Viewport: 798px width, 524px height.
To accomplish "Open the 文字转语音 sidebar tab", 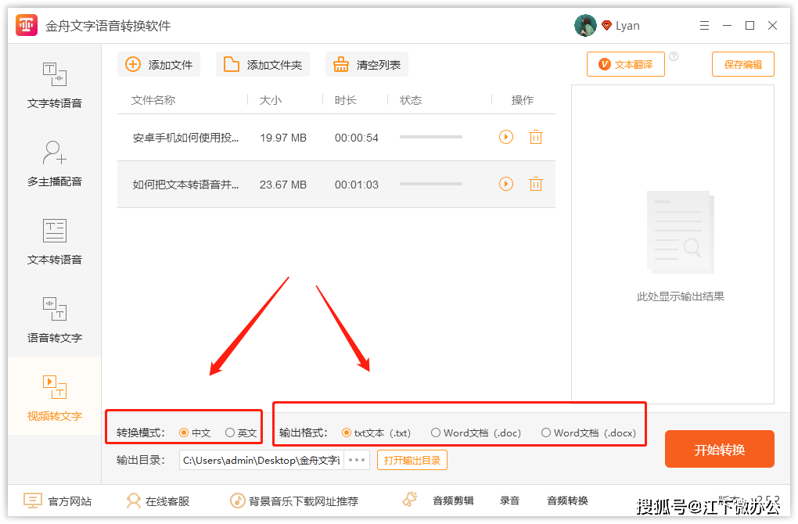I will [x=55, y=85].
